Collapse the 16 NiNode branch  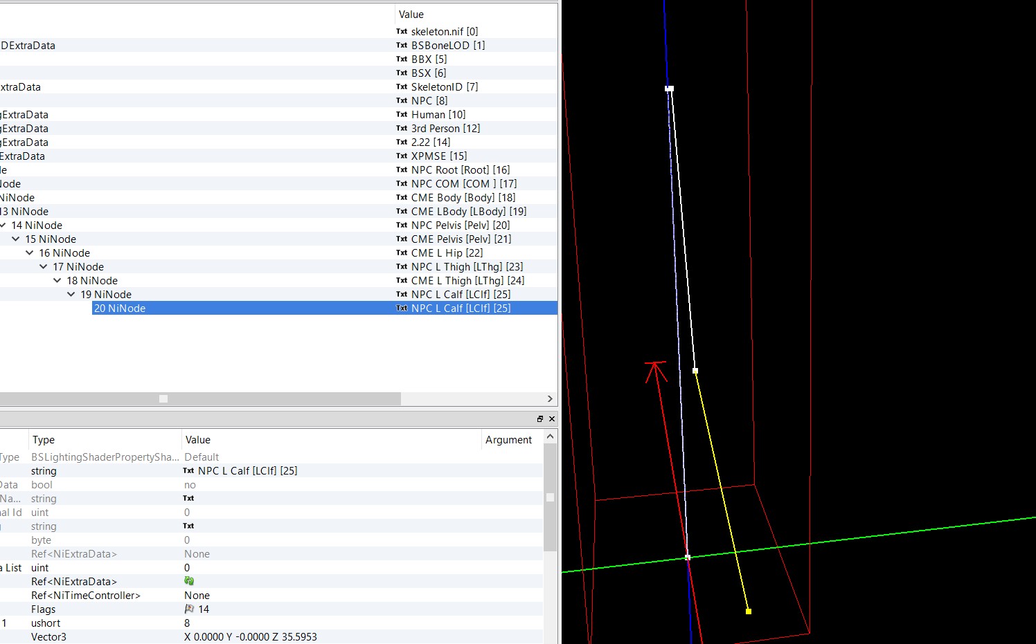(x=30, y=253)
